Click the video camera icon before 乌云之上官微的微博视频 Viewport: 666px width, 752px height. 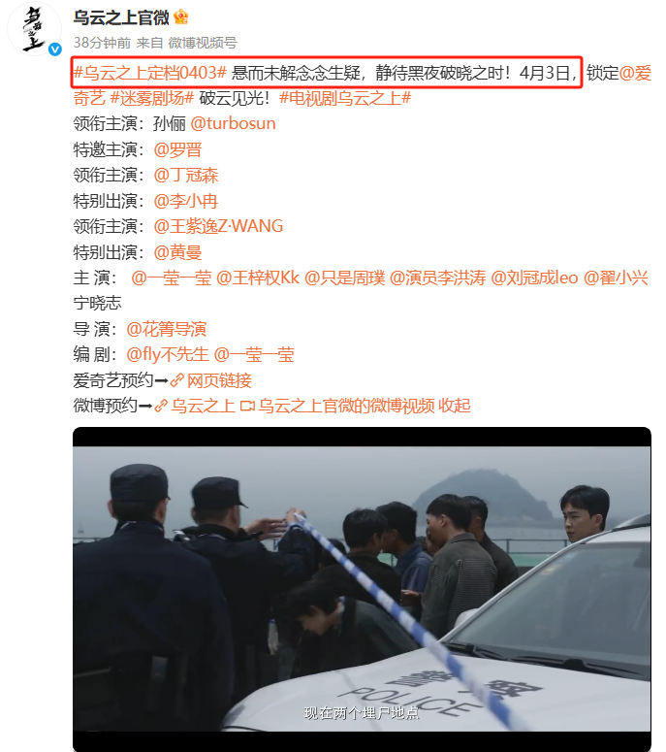click(x=247, y=406)
